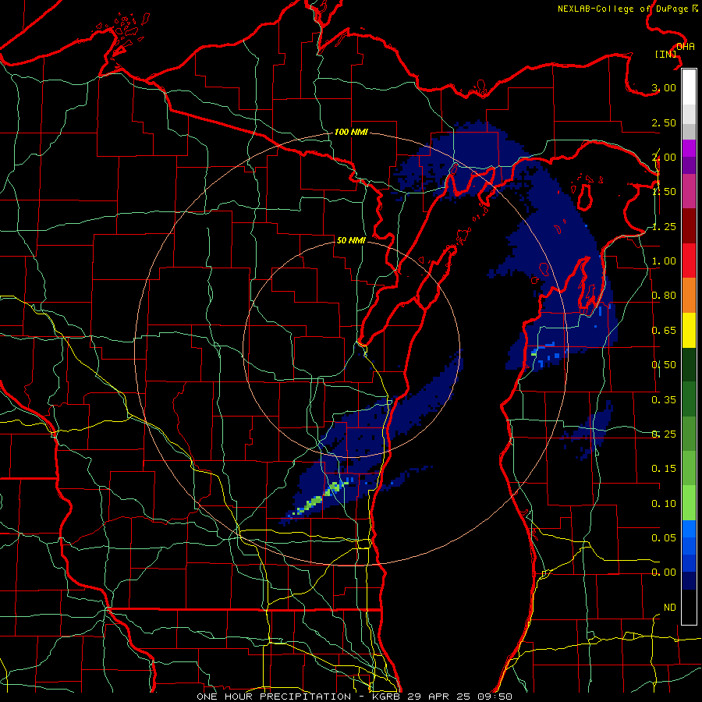Select the bright red legend swatch
The height and width of the screenshot is (702, 702).
tap(689, 261)
